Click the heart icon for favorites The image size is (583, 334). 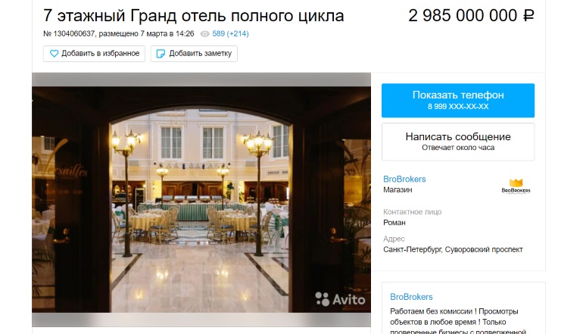coord(55,54)
